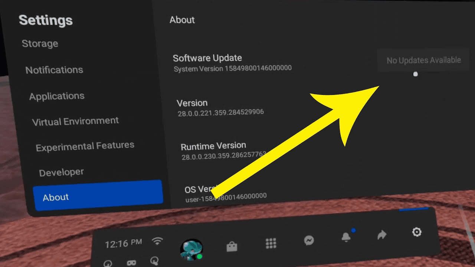The width and height of the screenshot is (475, 267).
Task: Click the right controller status icon
Action: 154,261
